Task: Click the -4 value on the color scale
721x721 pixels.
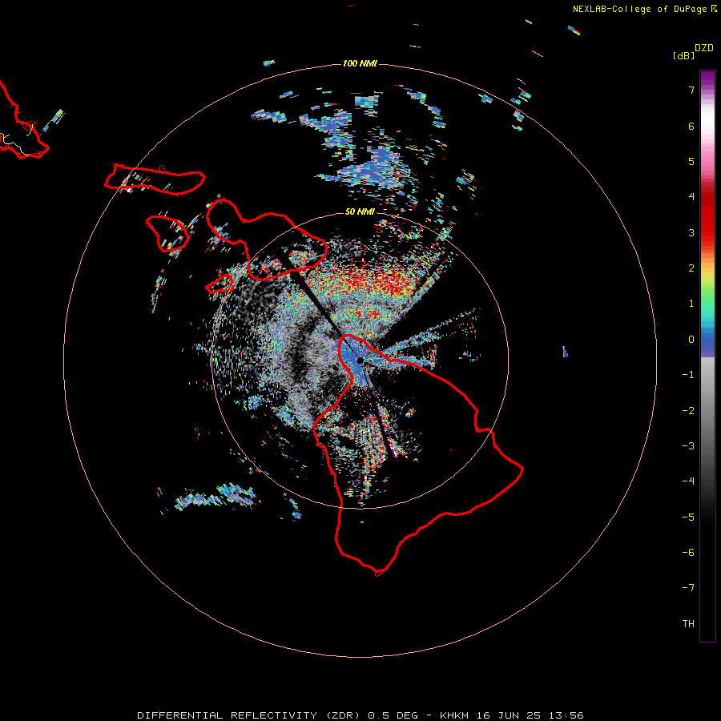Action: 688,481
